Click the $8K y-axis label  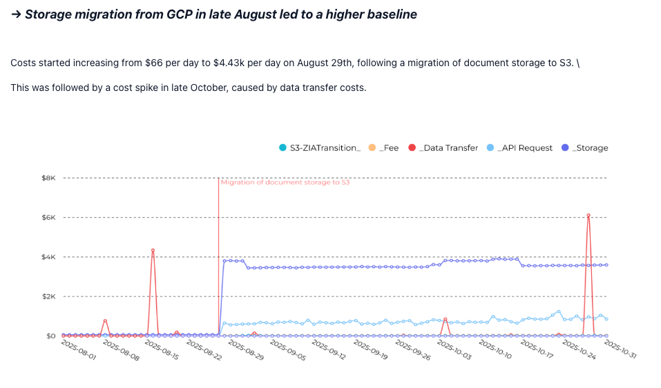[x=48, y=178]
